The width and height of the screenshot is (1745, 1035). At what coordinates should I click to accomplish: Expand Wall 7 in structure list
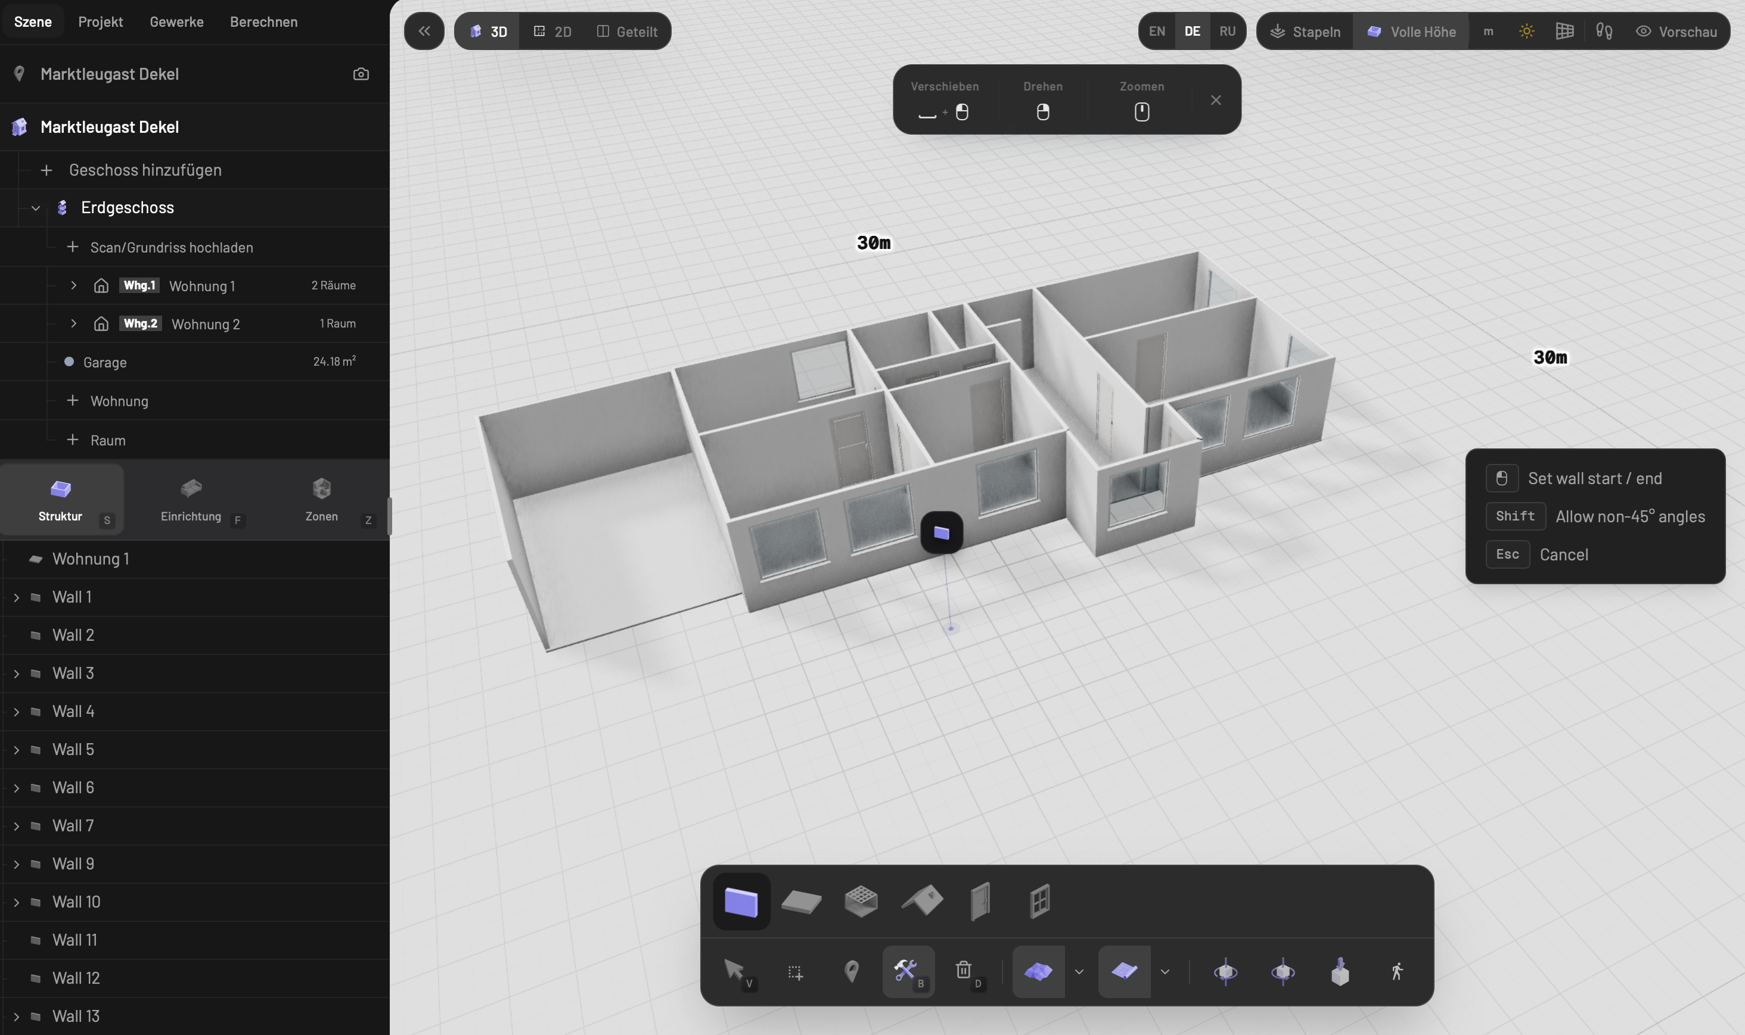16,827
